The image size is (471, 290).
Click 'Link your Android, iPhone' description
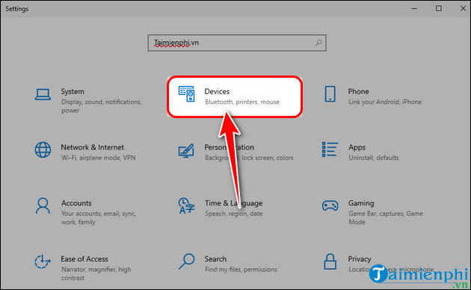(x=385, y=102)
